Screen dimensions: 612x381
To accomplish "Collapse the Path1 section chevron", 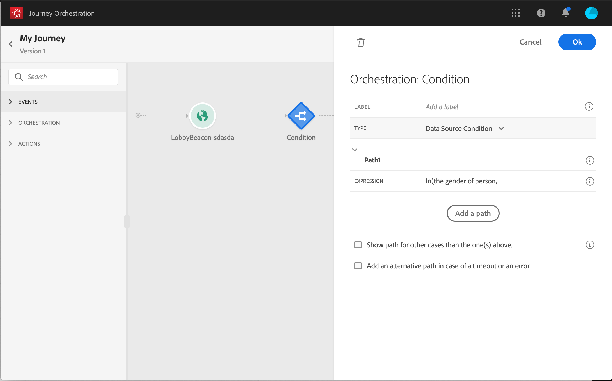I will tap(355, 150).
